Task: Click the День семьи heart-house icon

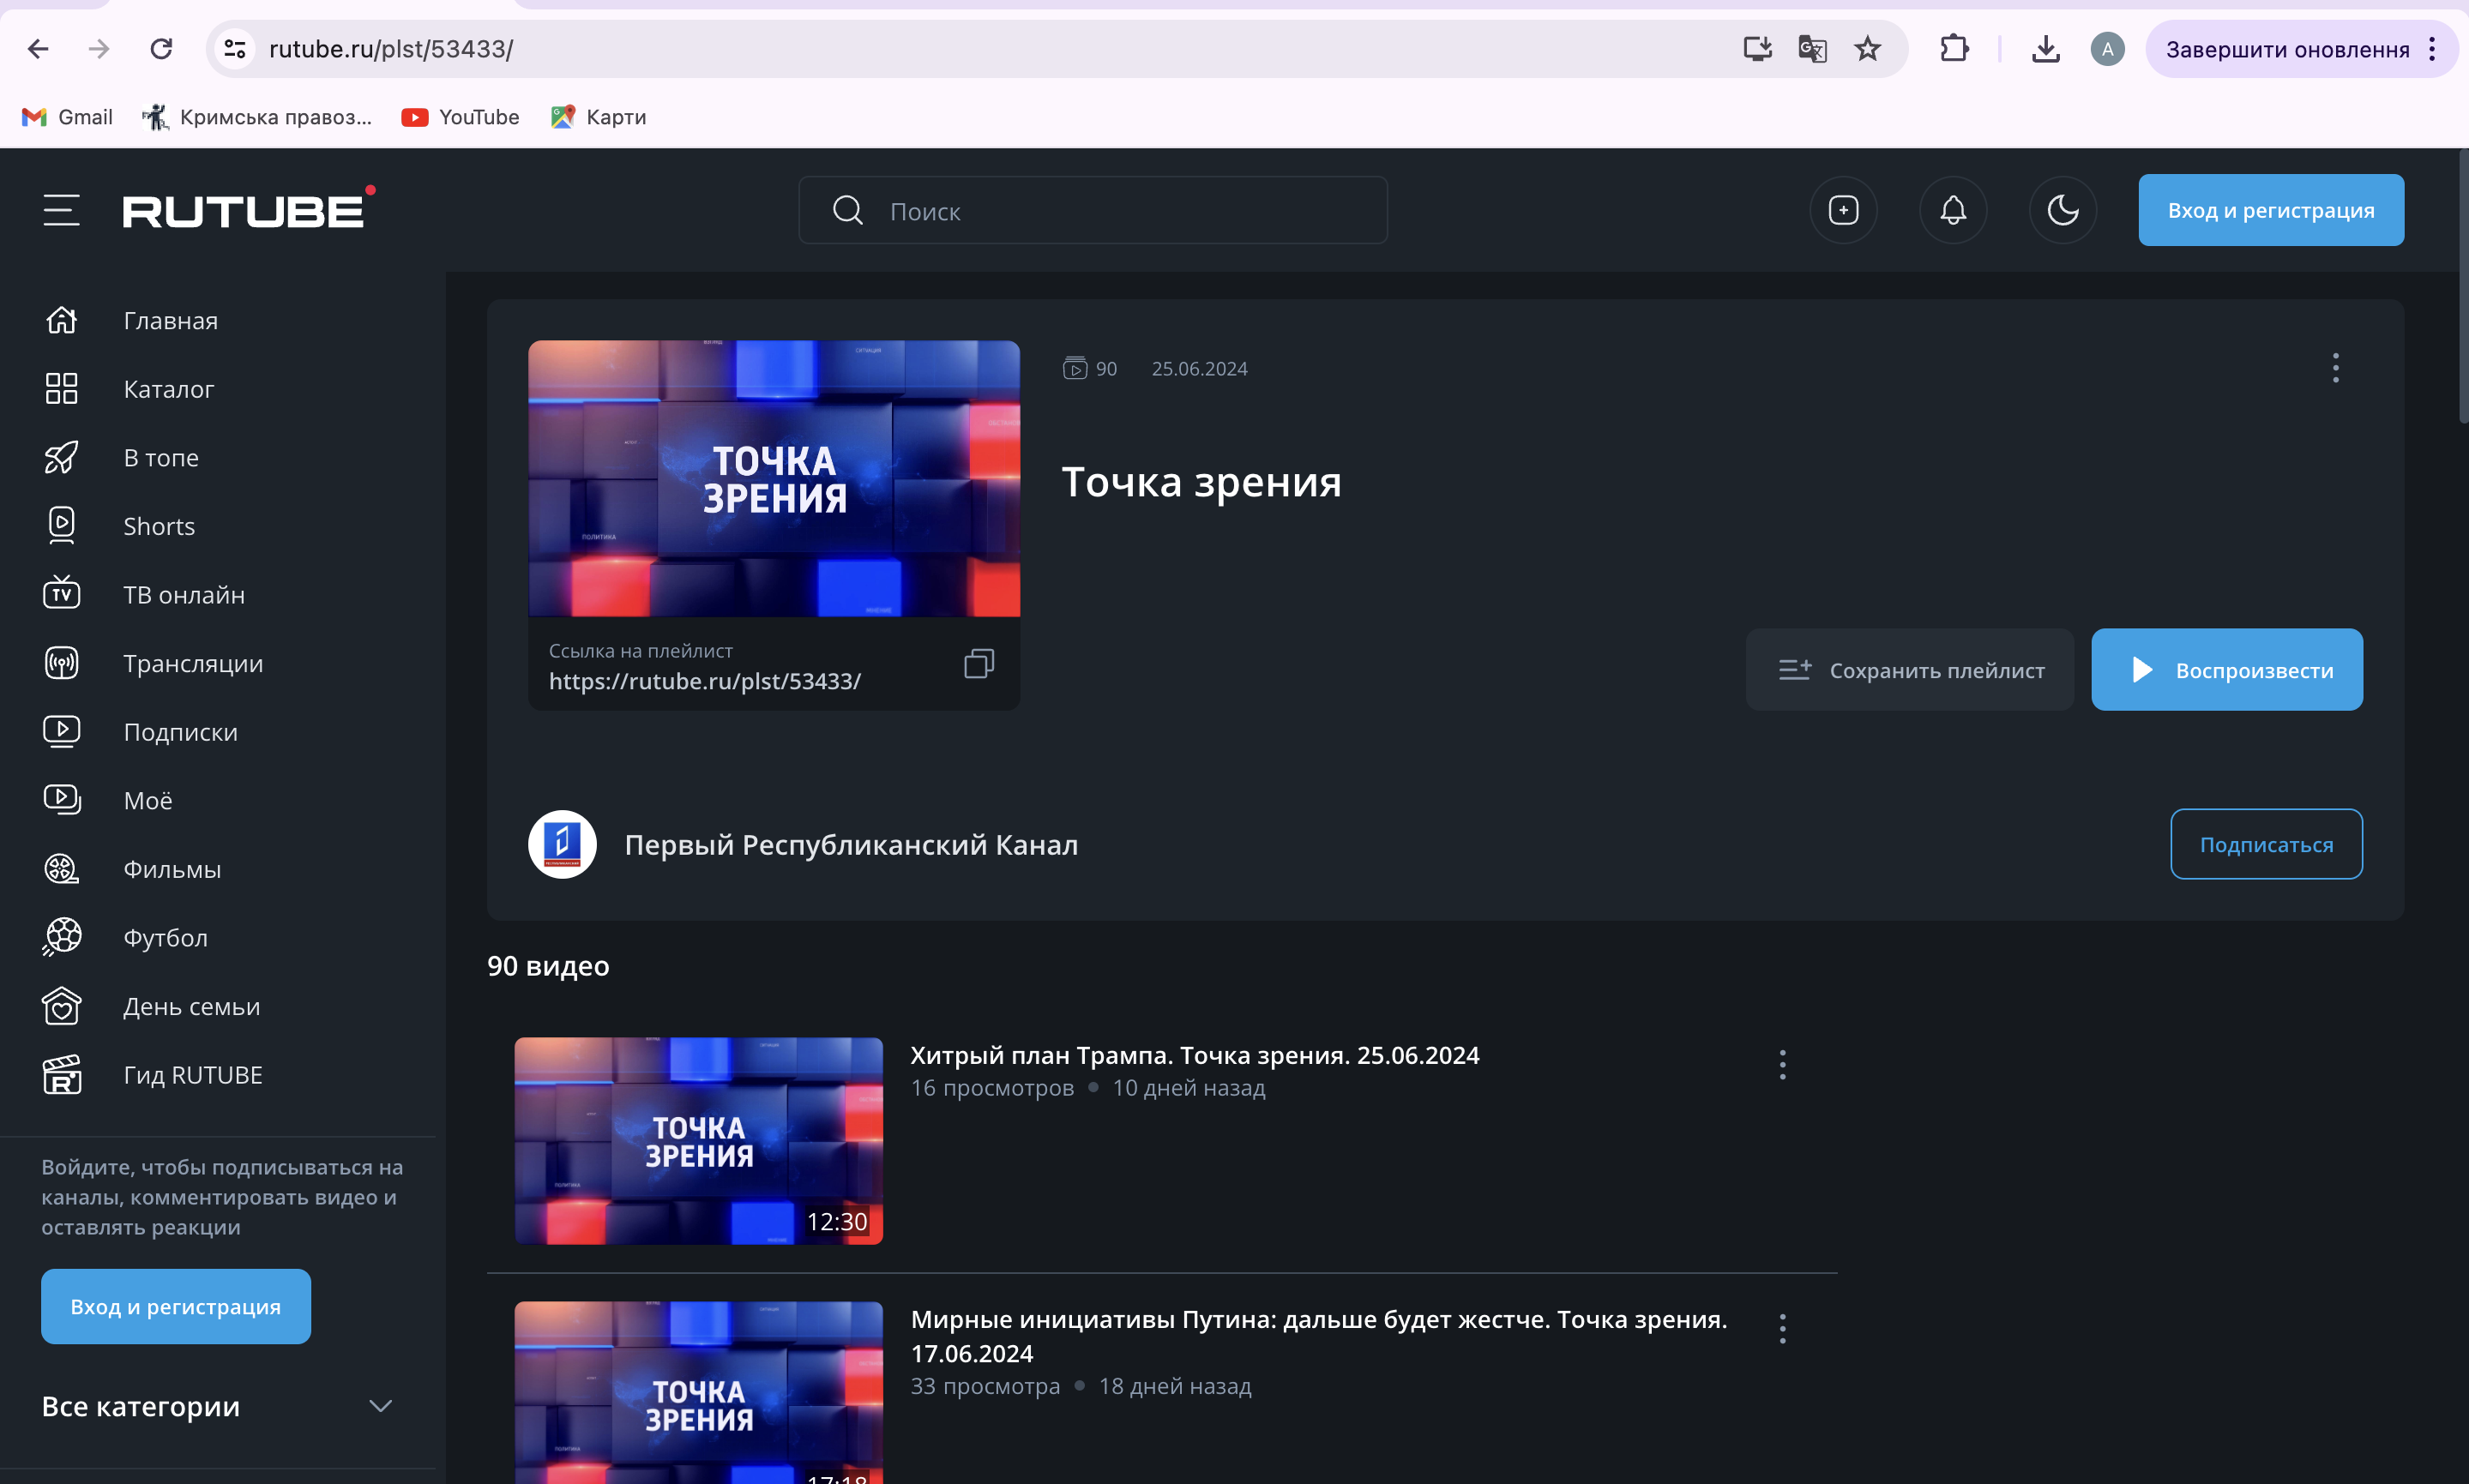Action: click(61, 1006)
